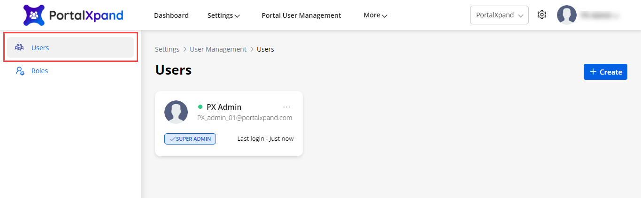Click the User Management breadcrumb link
This screenshot has height=198, width=641.
[218, 49]
